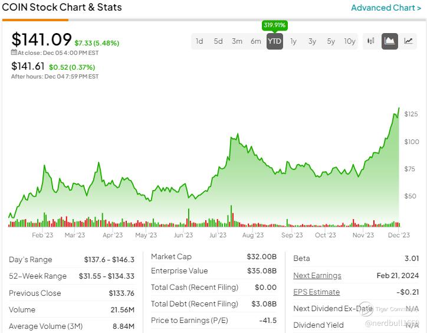Image resolution: width=427 pixels, height=333 pixels.
Task: Click the Volume value 21.56M
Action: 123,310
